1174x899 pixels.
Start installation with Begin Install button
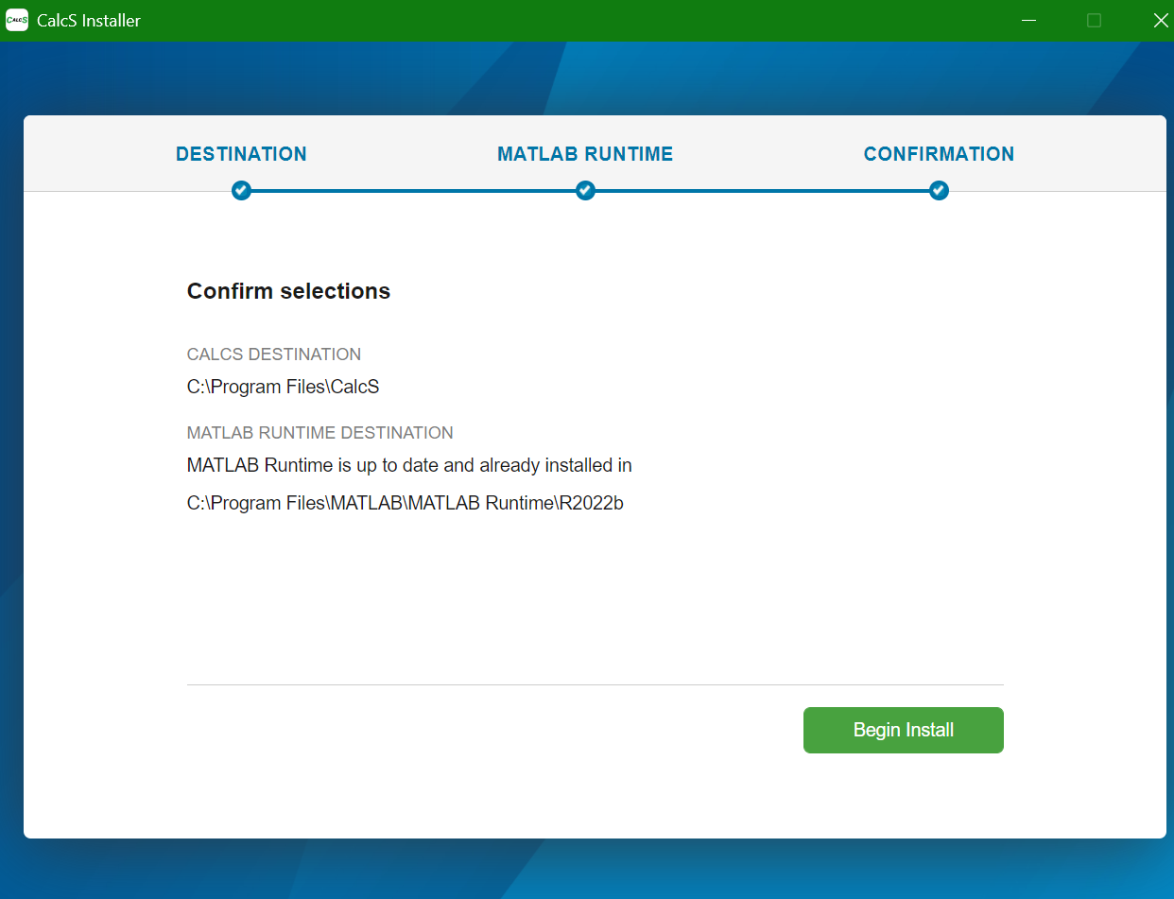[x=904, y=730]
